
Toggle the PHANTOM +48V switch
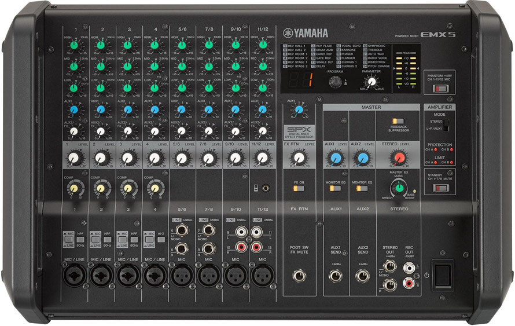(x=440, y=88)
